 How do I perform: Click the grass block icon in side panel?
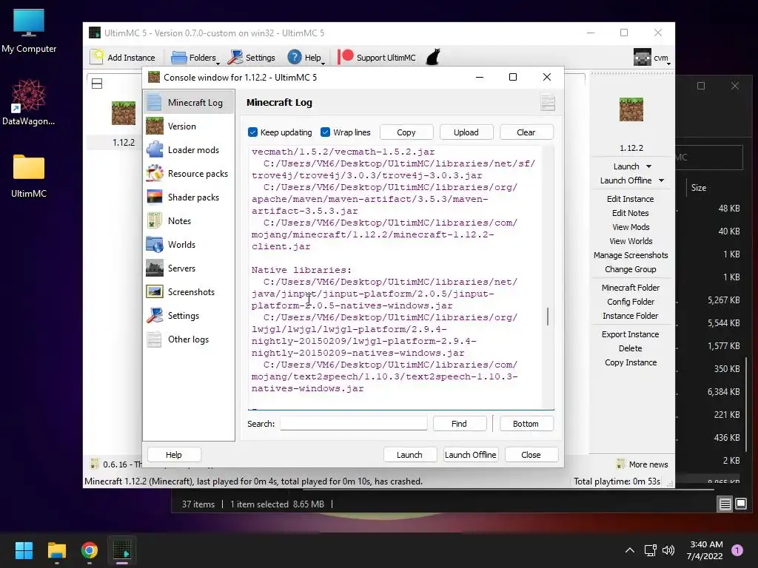pyautogui.click(x=631, y=109)
